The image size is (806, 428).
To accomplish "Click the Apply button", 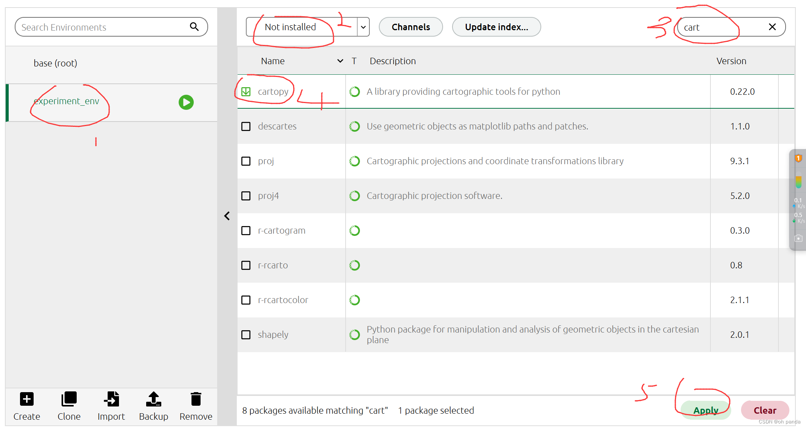I will pyautogui.click(x=706, y=410).
